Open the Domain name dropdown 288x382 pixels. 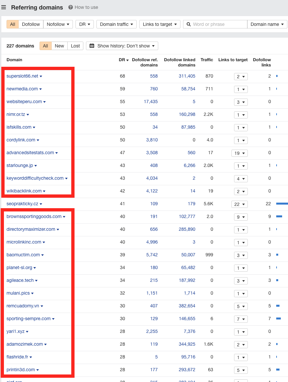tap(267, 24)
